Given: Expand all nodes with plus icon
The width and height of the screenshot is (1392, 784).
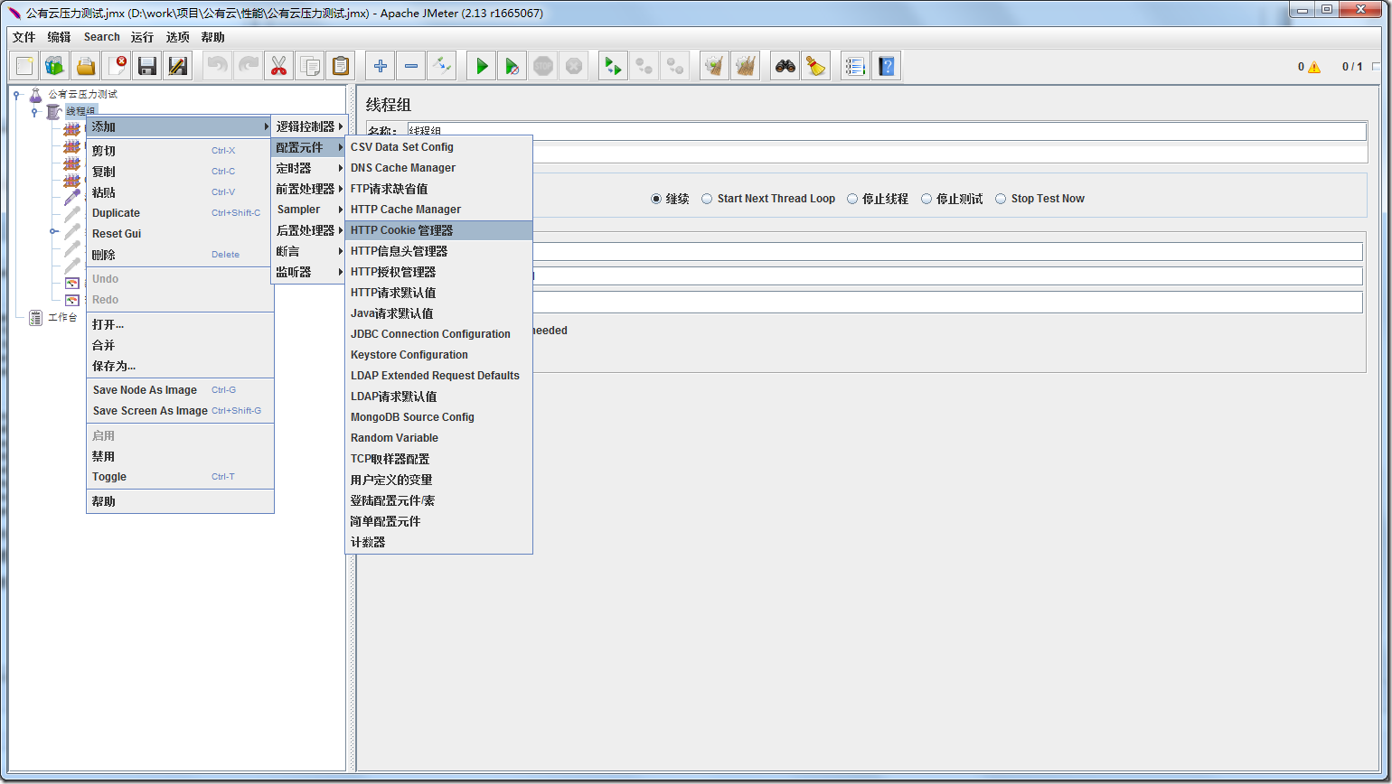Looking at the screenshot, I should (x=381, y=66).
